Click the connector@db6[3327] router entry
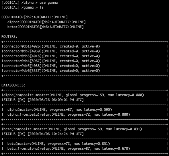 52,71
